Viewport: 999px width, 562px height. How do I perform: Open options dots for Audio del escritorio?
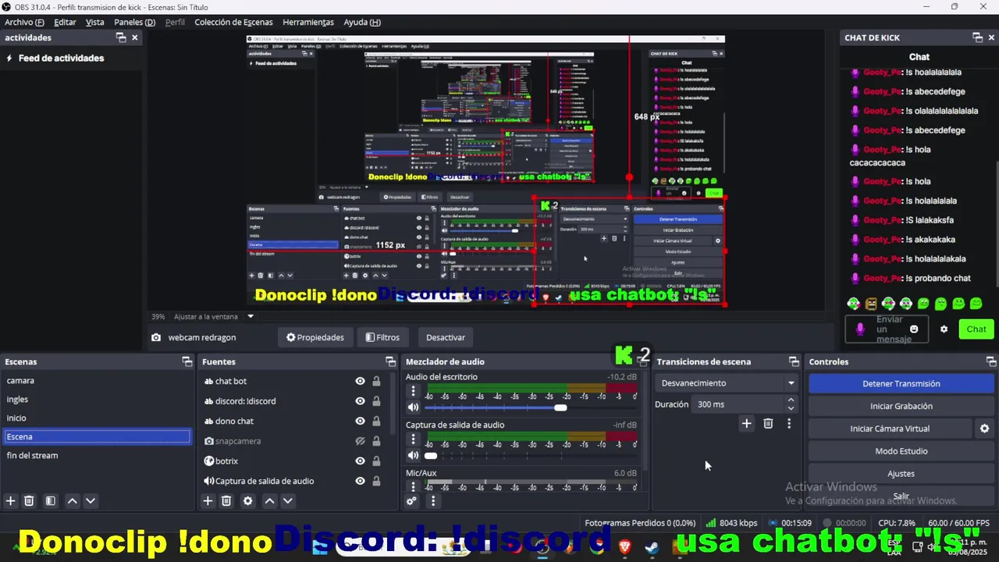coord(414,392)
